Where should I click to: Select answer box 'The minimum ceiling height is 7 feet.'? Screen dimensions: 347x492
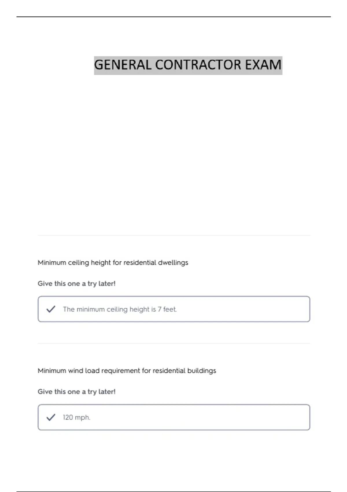pyautogui.click(x=174, y=309)
